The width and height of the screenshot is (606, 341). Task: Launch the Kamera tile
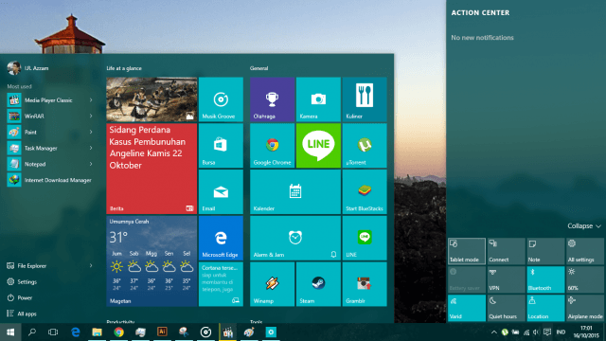318,99
